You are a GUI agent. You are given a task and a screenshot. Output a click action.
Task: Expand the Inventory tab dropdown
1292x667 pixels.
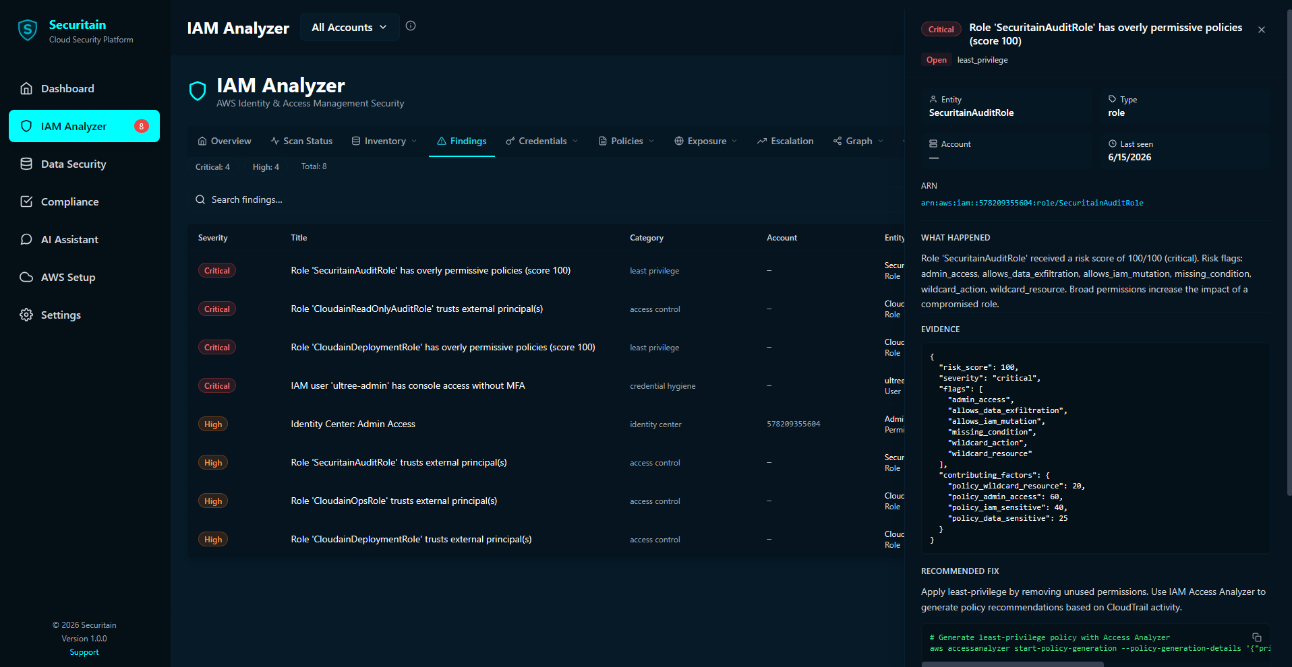coord(384,141)
